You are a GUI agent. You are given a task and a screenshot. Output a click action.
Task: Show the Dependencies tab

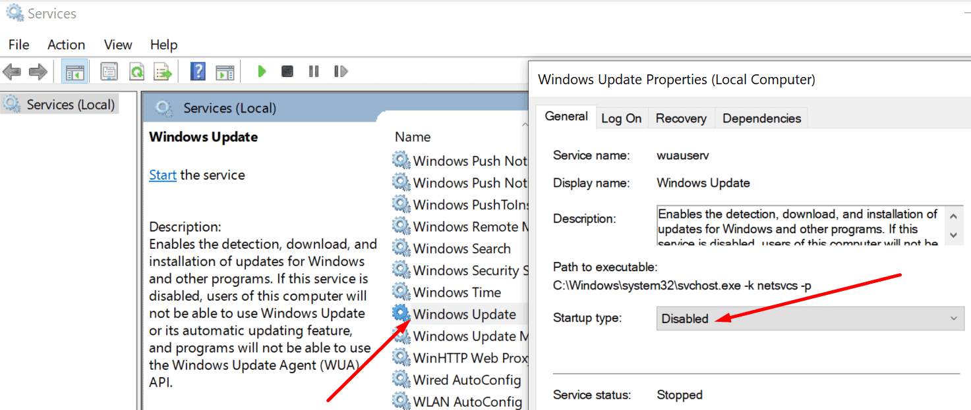coord(761,118)
